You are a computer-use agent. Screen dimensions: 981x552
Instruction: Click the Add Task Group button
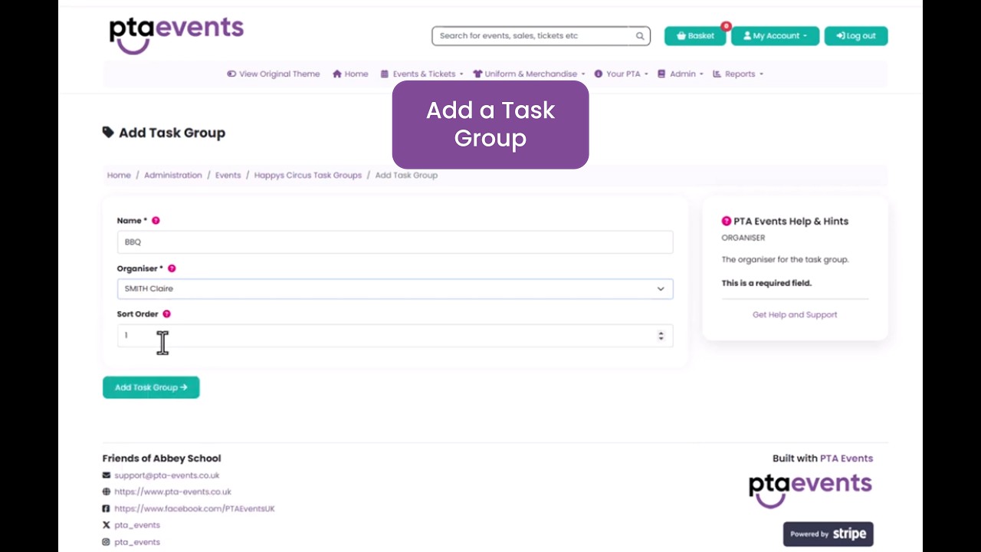click(x=151, y=387)
